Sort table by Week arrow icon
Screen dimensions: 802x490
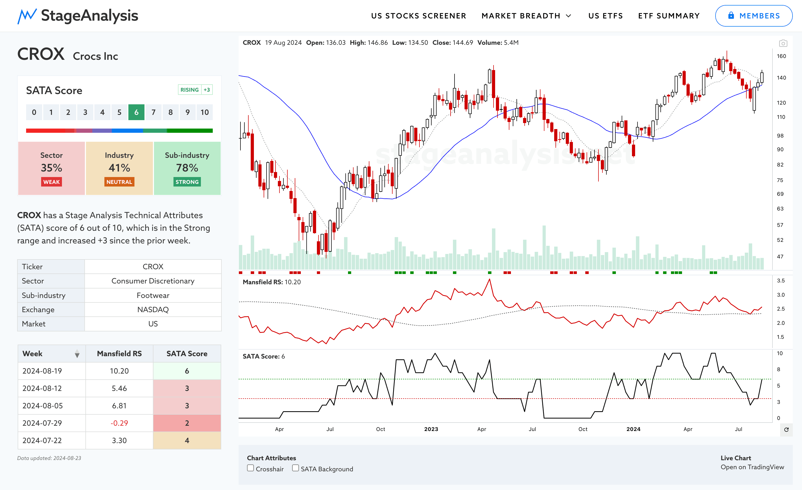(x=77, y=354)
